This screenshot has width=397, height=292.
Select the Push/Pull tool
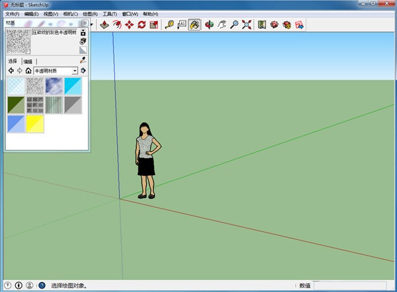point(105,24)
